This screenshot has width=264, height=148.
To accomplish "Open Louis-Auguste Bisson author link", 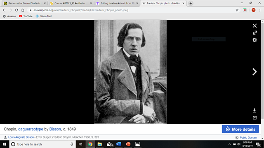I will pos(21,137).
